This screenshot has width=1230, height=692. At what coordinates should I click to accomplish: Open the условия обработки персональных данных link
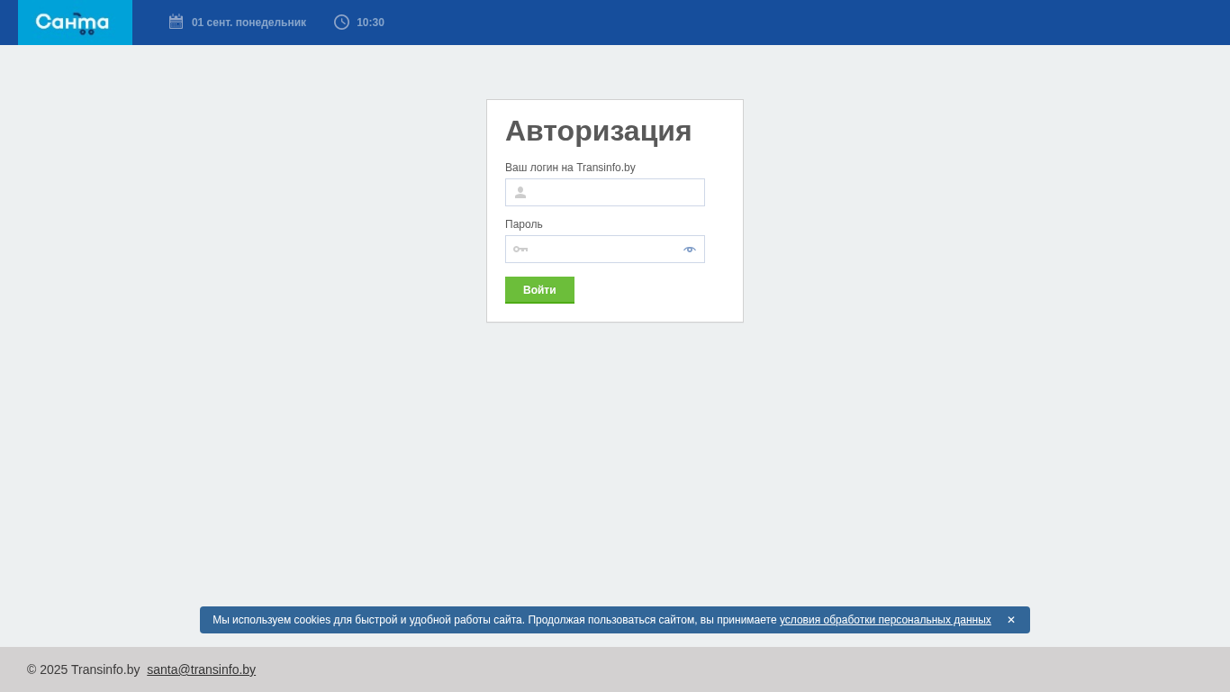coord(885,620)
